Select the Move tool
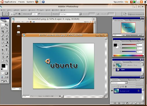 7,25
